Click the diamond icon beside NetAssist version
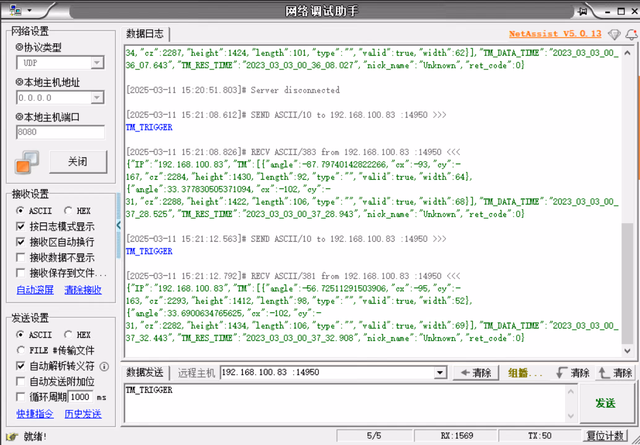 pos(614,34)
